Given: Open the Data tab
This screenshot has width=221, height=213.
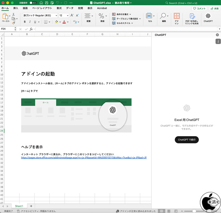Looking at the screenshot, I should pyautogui.click(x=70, y=8).
